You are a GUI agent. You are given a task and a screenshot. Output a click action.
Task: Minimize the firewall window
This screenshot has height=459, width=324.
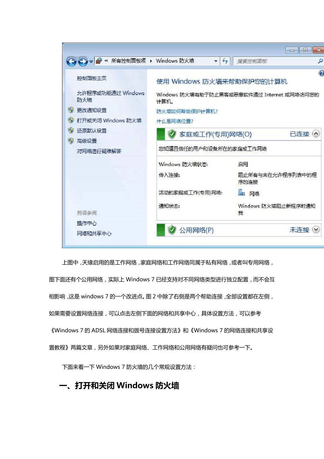[x=292, y=50]
